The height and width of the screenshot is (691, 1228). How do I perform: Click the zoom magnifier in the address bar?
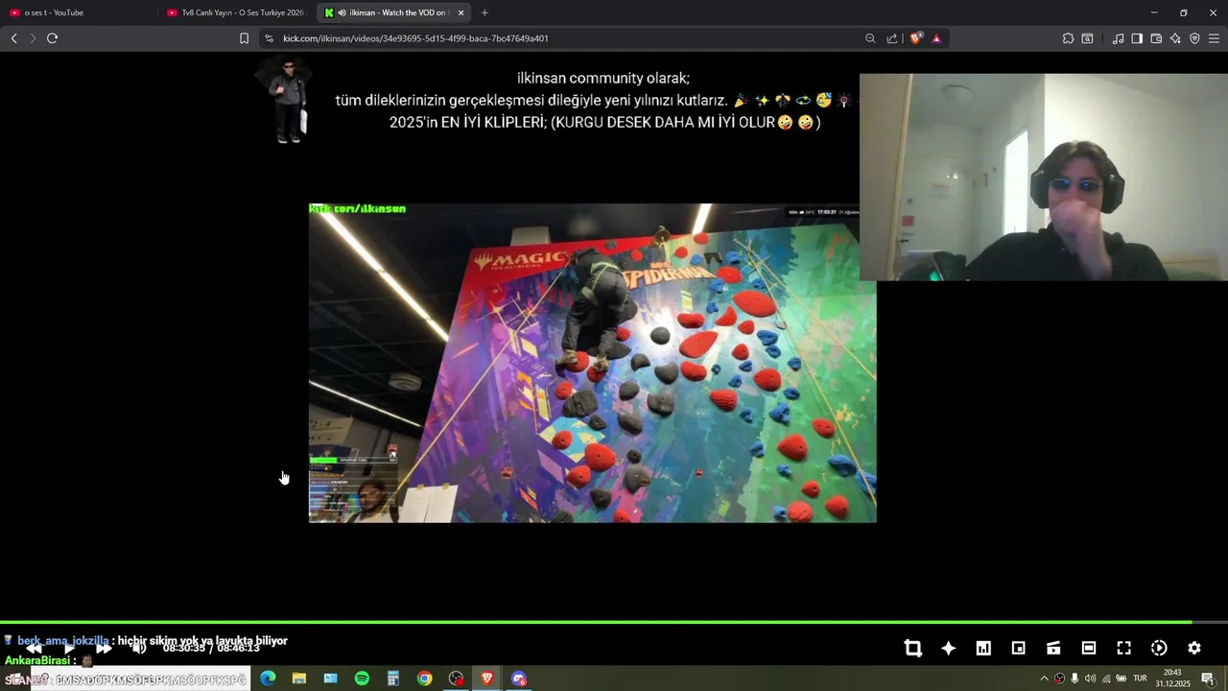click(870, 38)
